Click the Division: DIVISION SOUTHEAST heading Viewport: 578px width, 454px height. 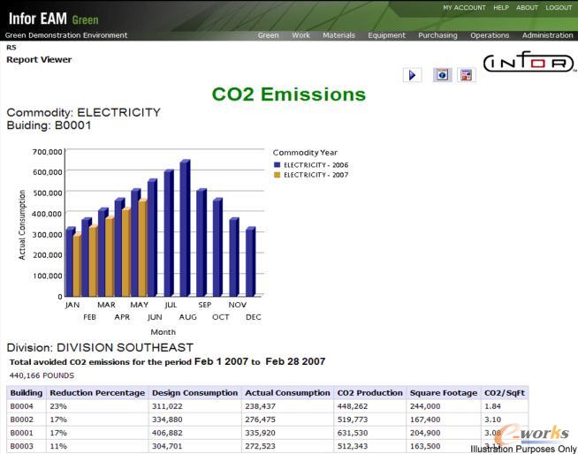100,347
